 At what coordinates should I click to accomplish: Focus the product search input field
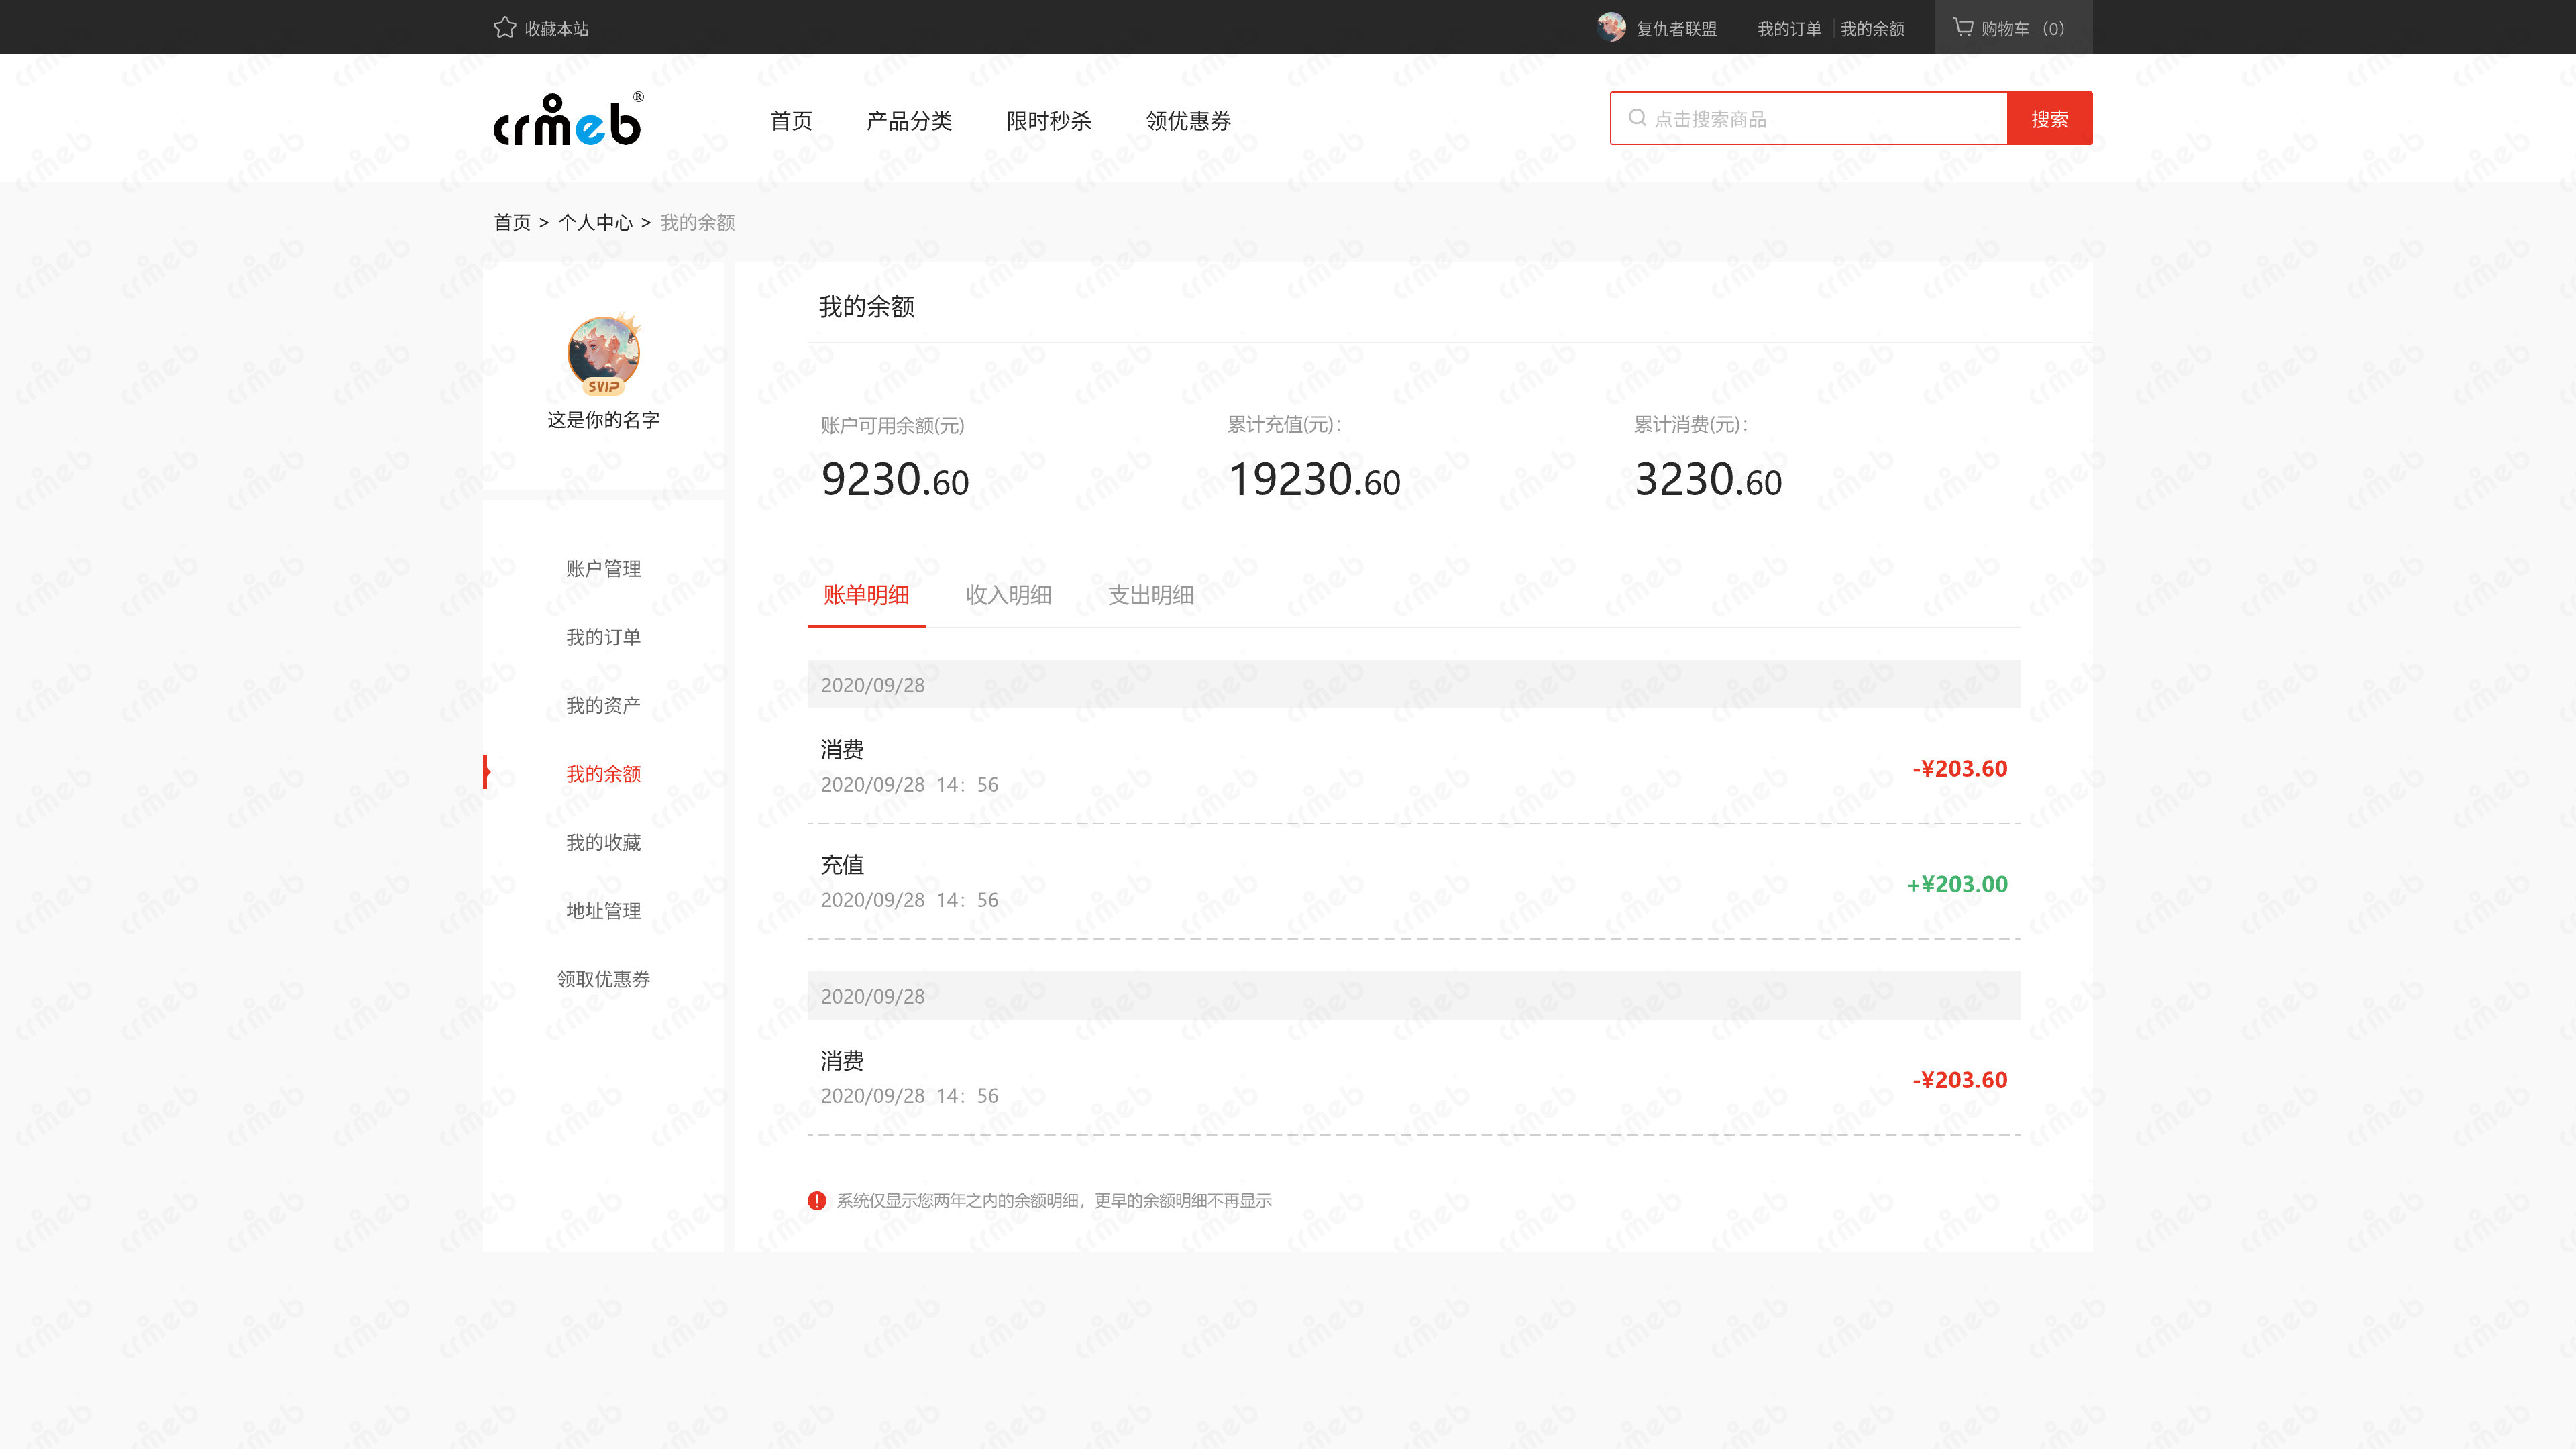coord(1820,119)
